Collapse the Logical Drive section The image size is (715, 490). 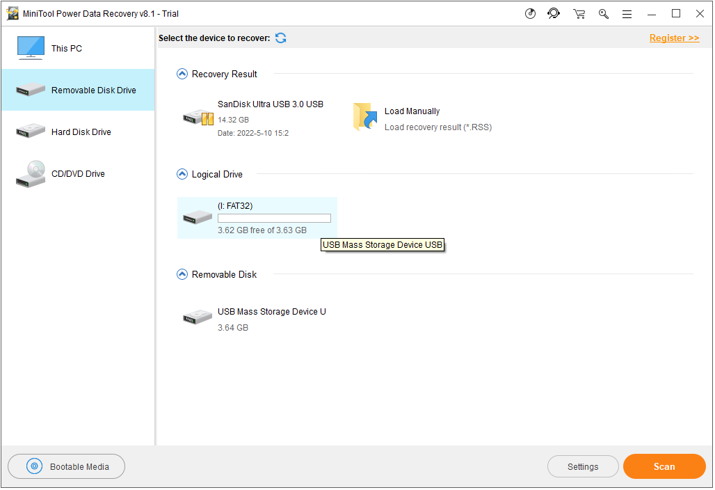pyautogui.click(x=182, y=174)
